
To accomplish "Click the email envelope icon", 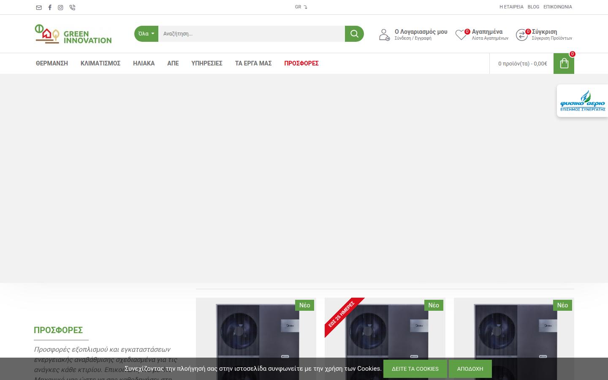I will click(x=39, y=7).
